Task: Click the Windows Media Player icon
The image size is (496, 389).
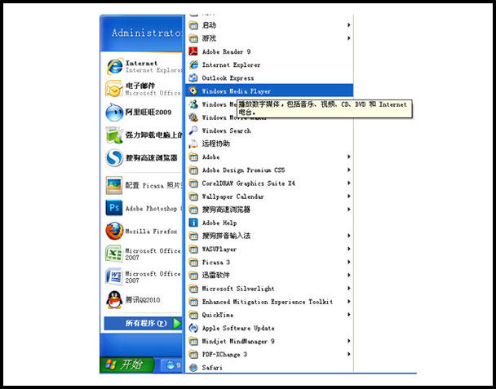Action: tap(193, 91)
